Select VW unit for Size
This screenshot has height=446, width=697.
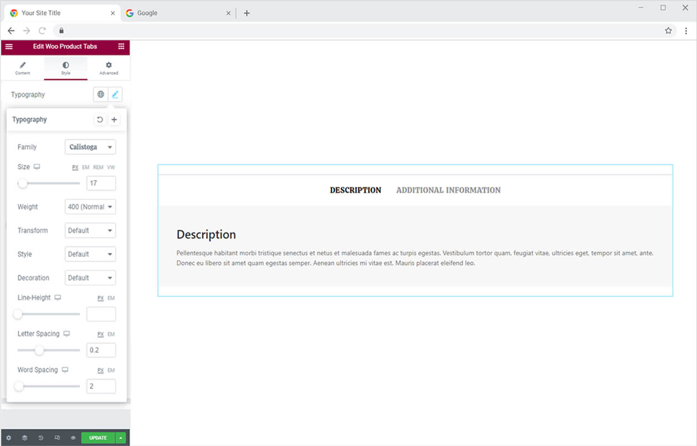click(111, 168)
